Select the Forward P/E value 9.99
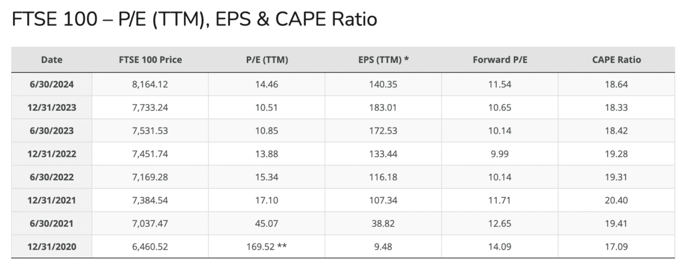 500,154
